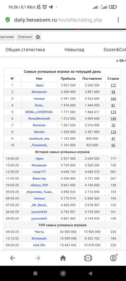View the 177 bets link for -Арес
Image resolution: width=126 pixels, height=281 pixels.
(x=113, y=85)
